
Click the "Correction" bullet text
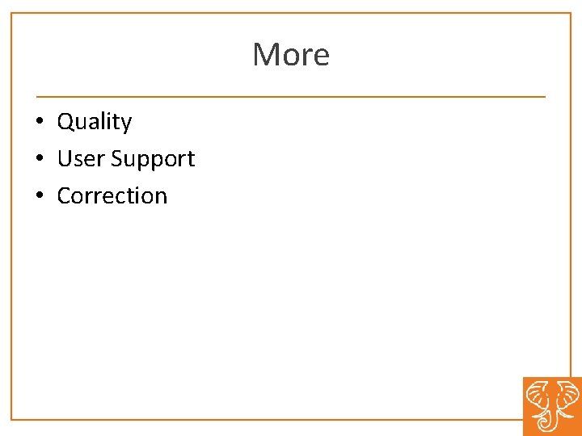112,195
